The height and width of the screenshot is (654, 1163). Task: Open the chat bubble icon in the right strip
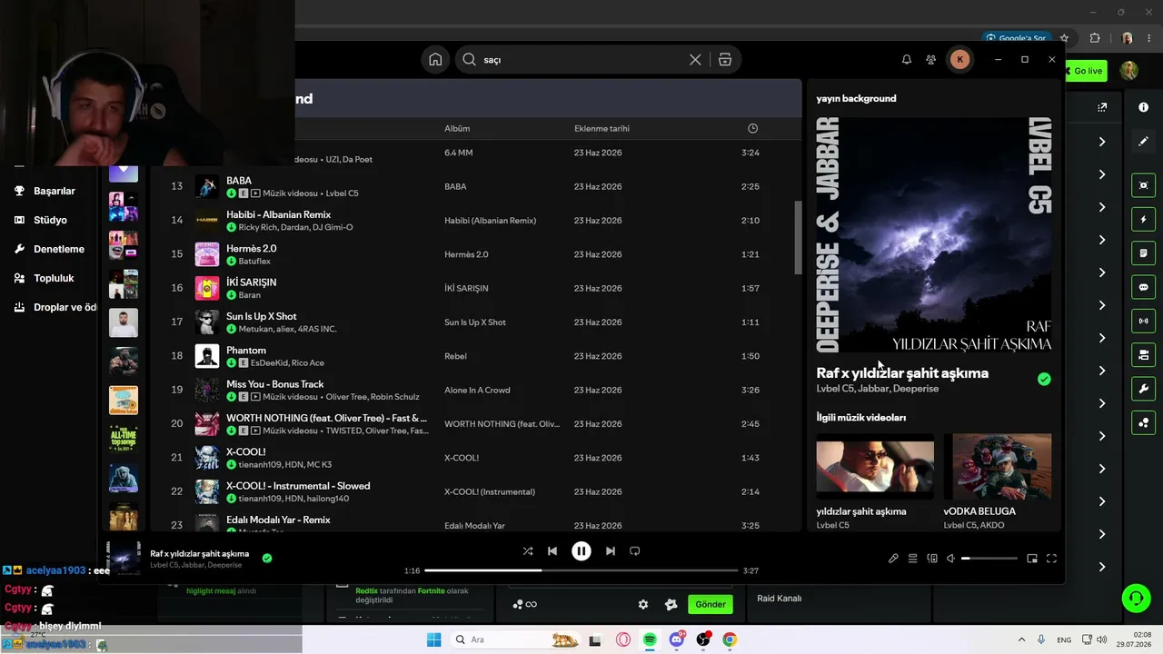coord(1143,287)
